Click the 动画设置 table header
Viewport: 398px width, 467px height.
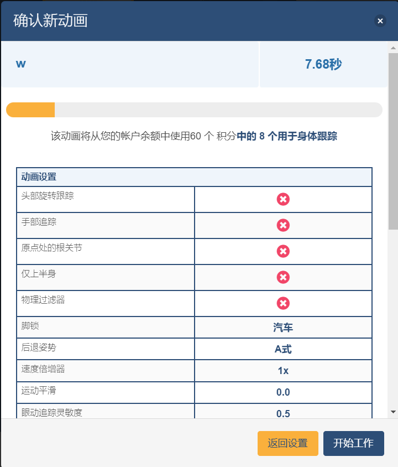tap(194, 177)
